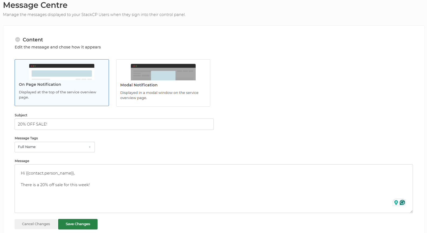This screenshot has height=233, width=427.
Task: Click the small arrow in Message Tags dropdown
Action: 90,147
